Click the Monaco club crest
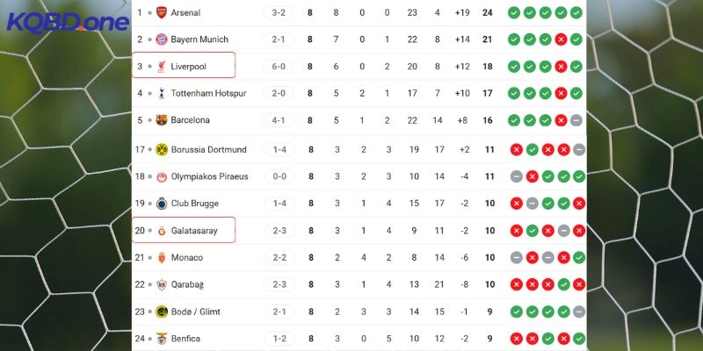The image size is (703, 351). coord(161,258)
